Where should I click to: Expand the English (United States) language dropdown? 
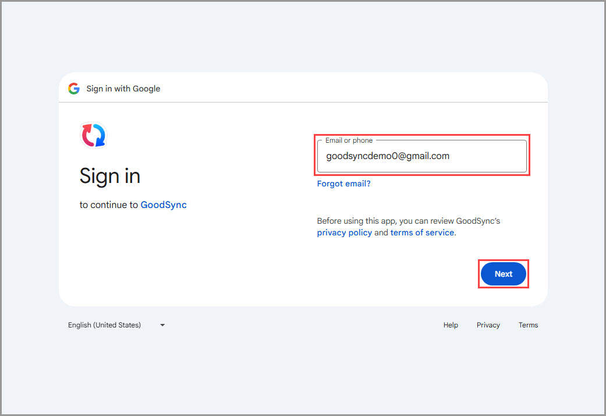[116, 325]
